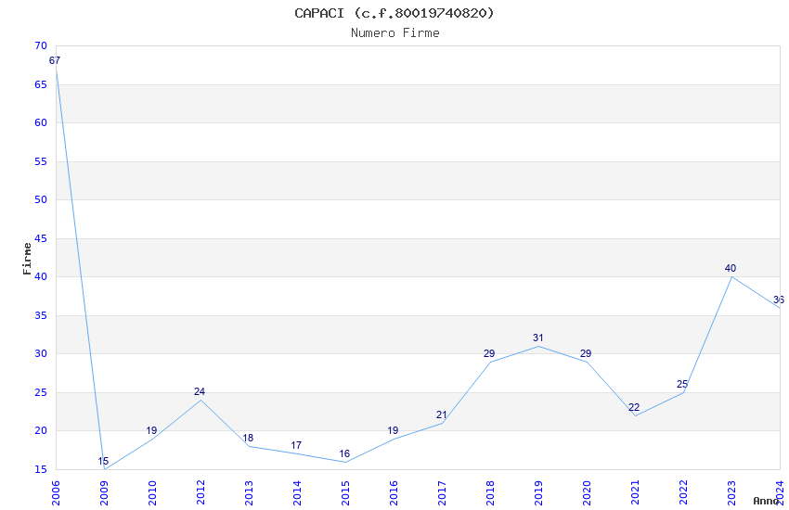Select year 2024 on the x-axis
Image resolution: width=789 pixels, height=510 pixels.
click(781, 492)
